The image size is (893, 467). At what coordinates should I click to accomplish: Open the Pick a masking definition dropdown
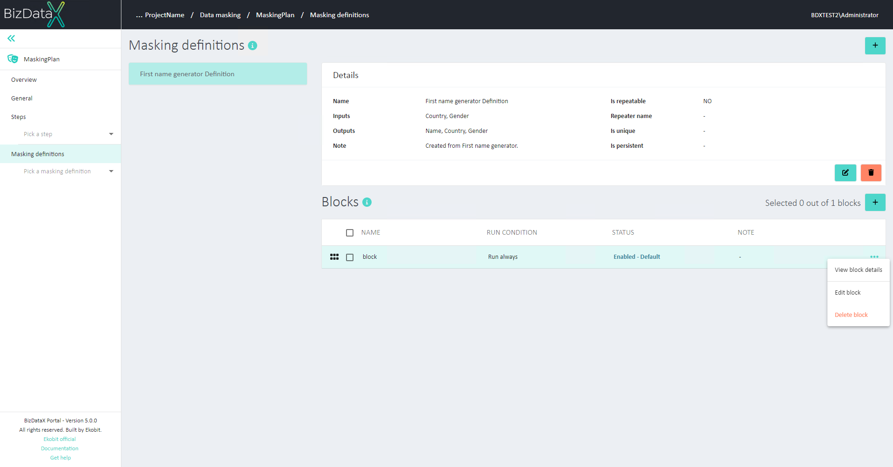click(x=68, y=171)
